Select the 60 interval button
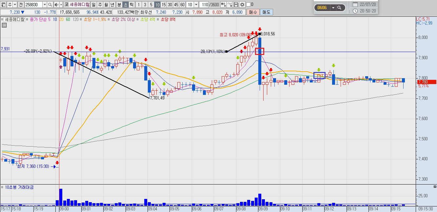Viewport: 437px width, 212px height. [182, 5]
